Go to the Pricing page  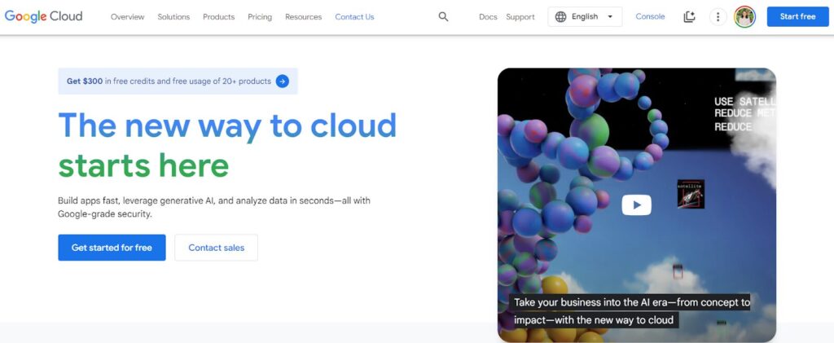pos(260,17)
